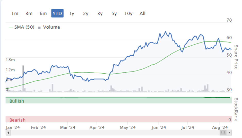Switch chart to 6m range

coord(43,13)
